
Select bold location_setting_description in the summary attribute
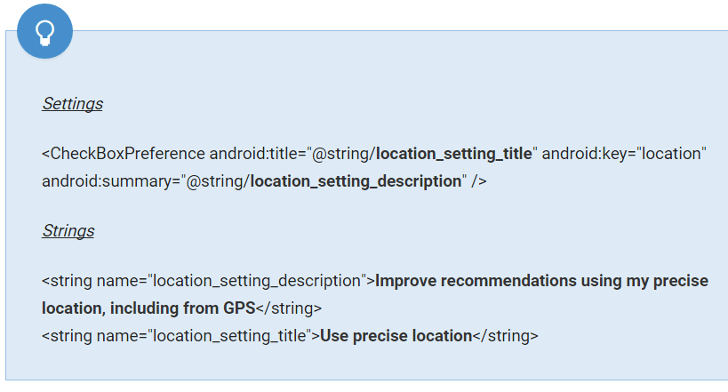(x=356, y=181)
